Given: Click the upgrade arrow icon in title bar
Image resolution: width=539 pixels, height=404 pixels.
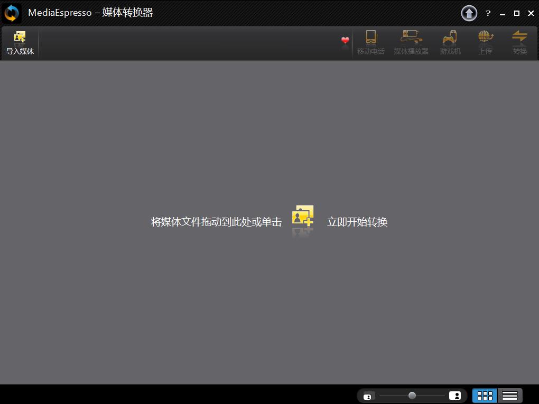Looking at the screenshot, I should point(469,13).
